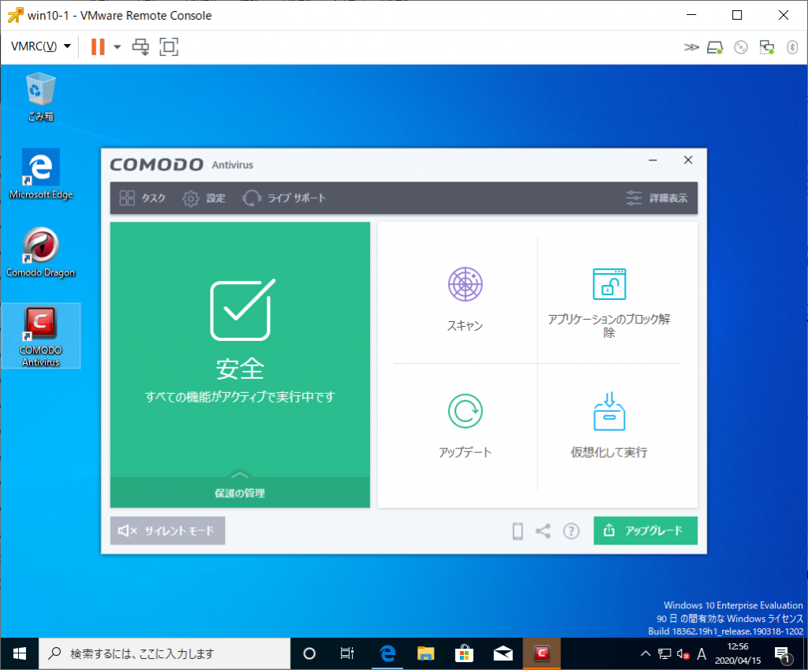Open ライブ サポート live support

pos(284,198)
